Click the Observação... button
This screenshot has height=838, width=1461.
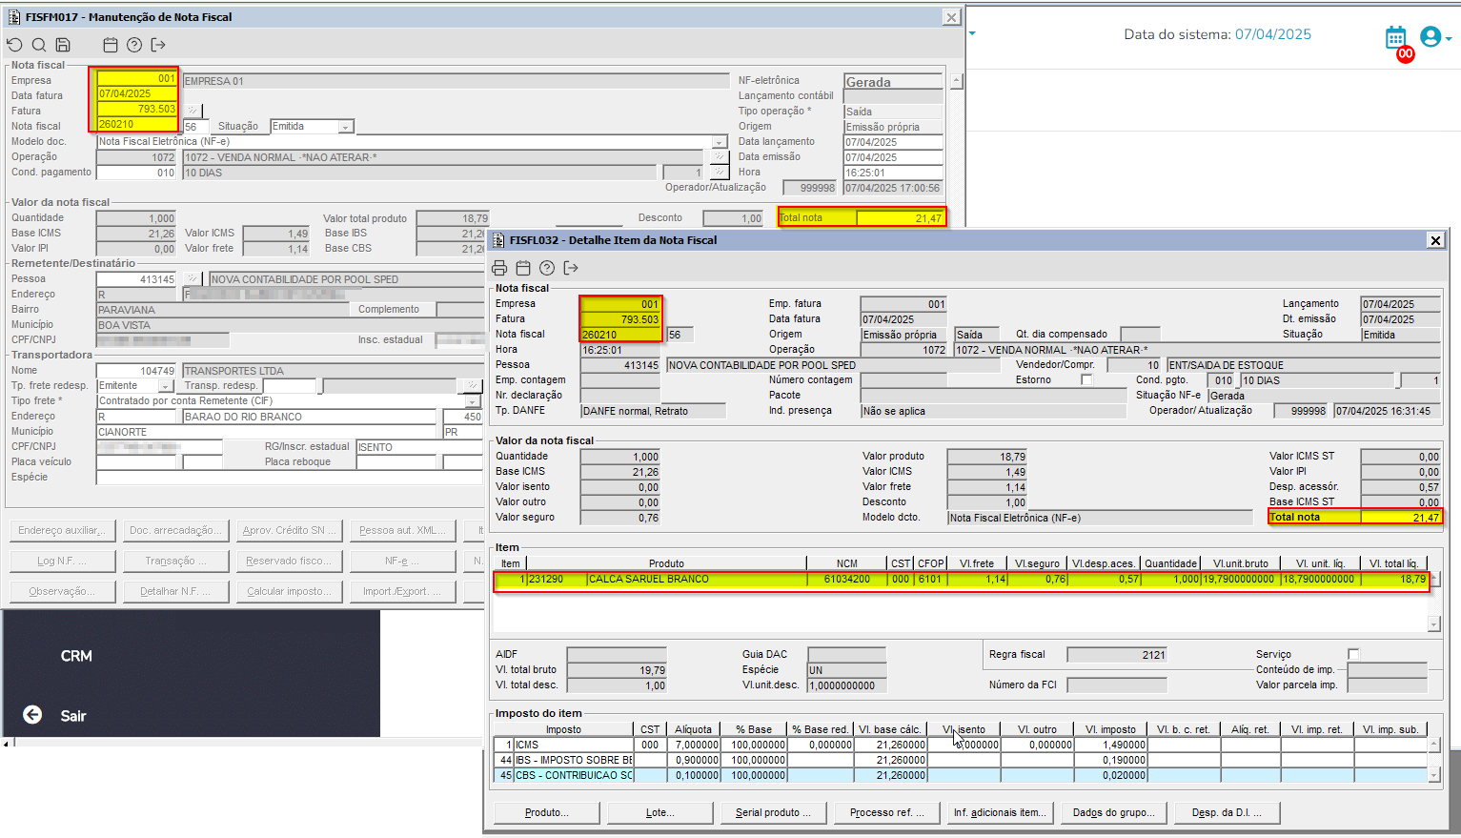63,591
